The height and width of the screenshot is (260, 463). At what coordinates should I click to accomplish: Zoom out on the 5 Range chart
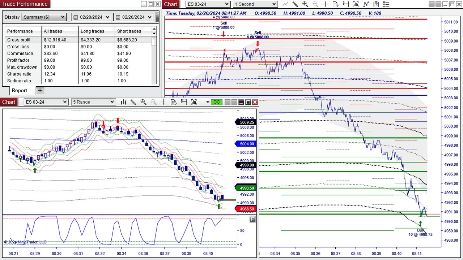[x=154, y=102]
